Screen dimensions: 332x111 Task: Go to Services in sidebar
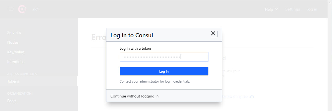14,33
